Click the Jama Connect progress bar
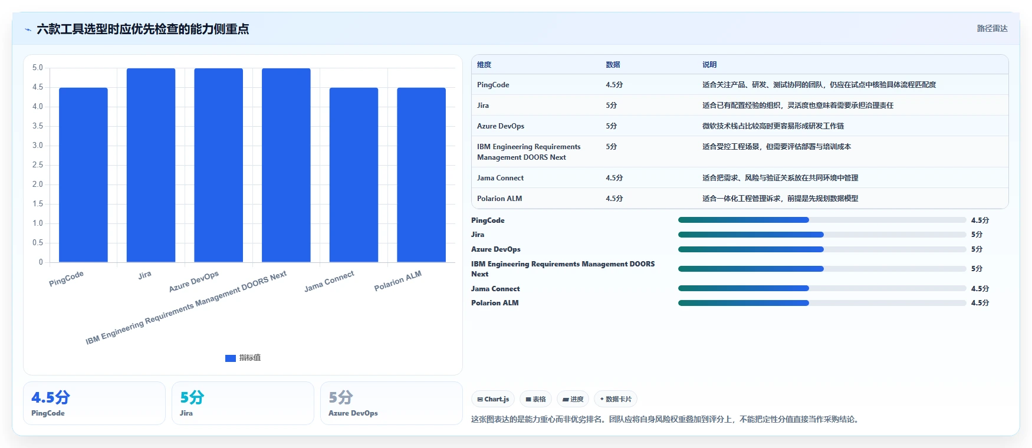 pos(822,288)
